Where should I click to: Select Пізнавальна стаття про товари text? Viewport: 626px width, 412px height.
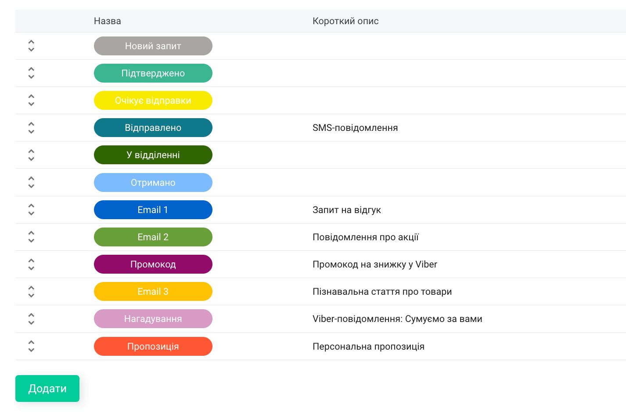click(x=382, y=292)
